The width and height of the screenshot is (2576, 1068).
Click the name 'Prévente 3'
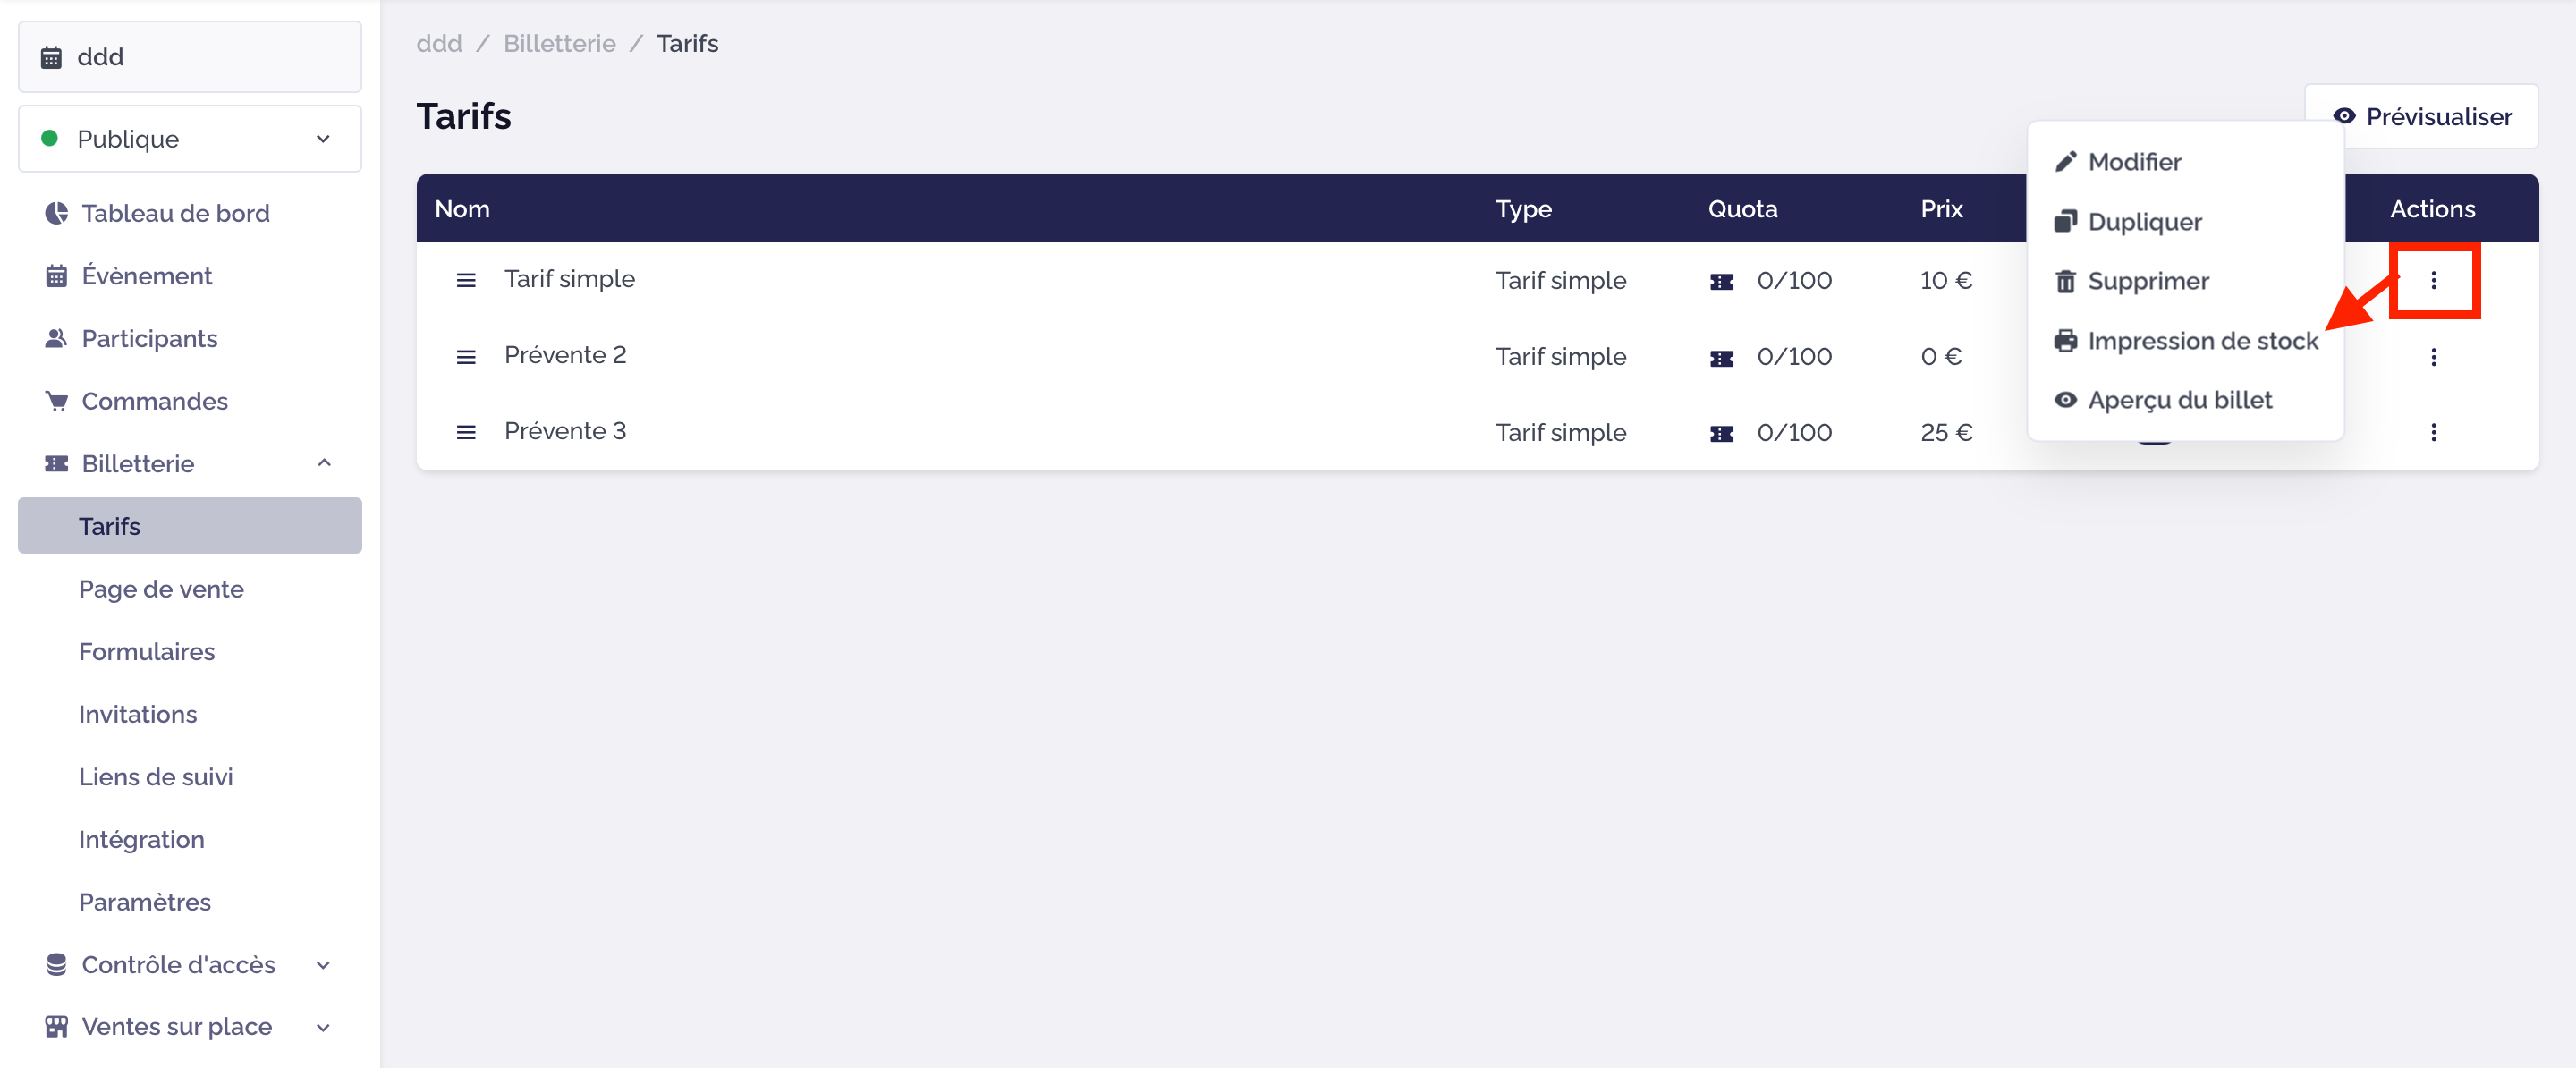point(565,431)
